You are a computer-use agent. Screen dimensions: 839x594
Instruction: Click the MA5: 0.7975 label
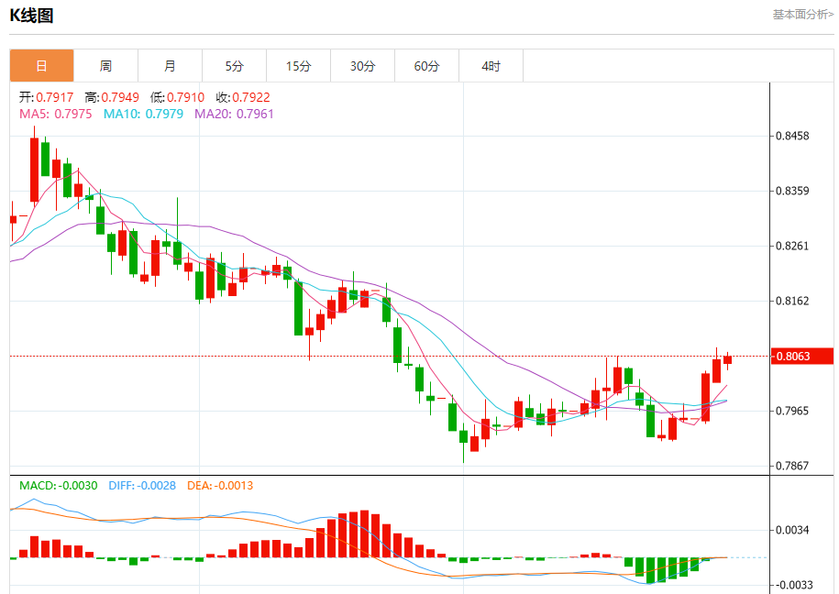tap(56, 114)
